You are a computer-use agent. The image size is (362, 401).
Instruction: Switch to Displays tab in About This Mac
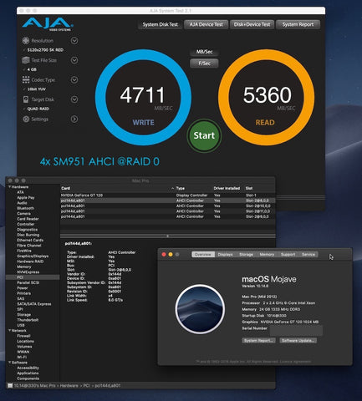[x=225, y=255]
